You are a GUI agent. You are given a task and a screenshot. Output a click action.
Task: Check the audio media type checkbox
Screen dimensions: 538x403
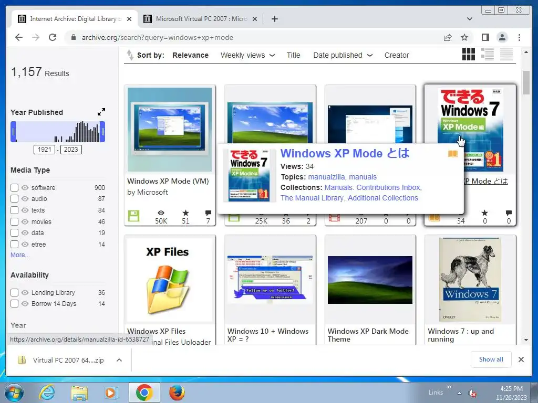tap(14, 199)
